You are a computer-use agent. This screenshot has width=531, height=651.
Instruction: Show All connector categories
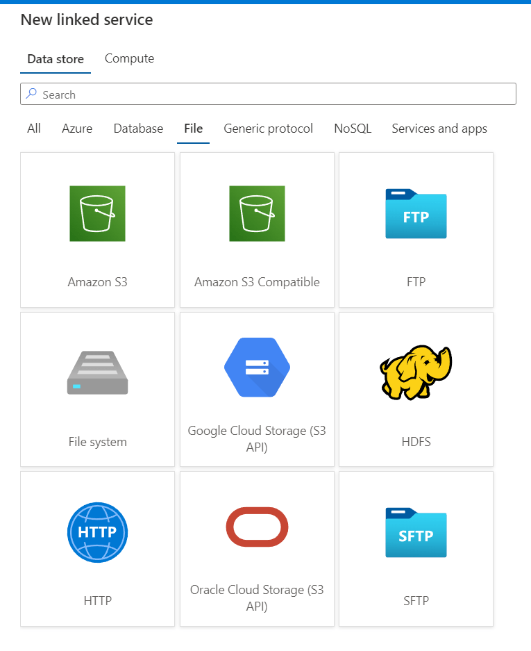coord(34,129)
